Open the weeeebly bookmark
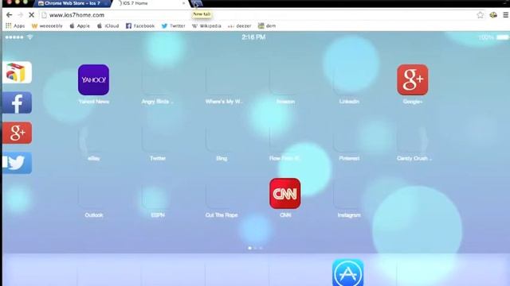This screenshot has height=286, width=510. (x=47, y=25)
